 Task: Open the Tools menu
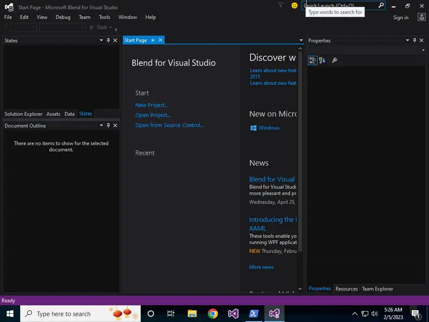tap(104, 17)
